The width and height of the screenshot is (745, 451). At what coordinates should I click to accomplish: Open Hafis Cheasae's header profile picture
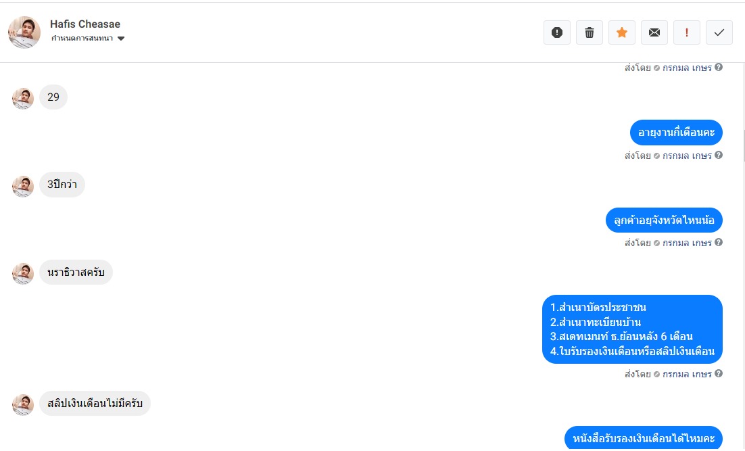[24, 32]
